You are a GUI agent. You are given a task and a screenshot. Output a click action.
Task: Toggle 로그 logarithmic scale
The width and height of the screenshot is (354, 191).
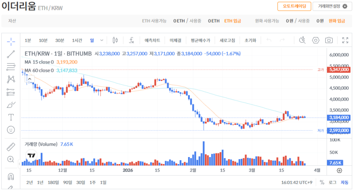pos(332,183)
